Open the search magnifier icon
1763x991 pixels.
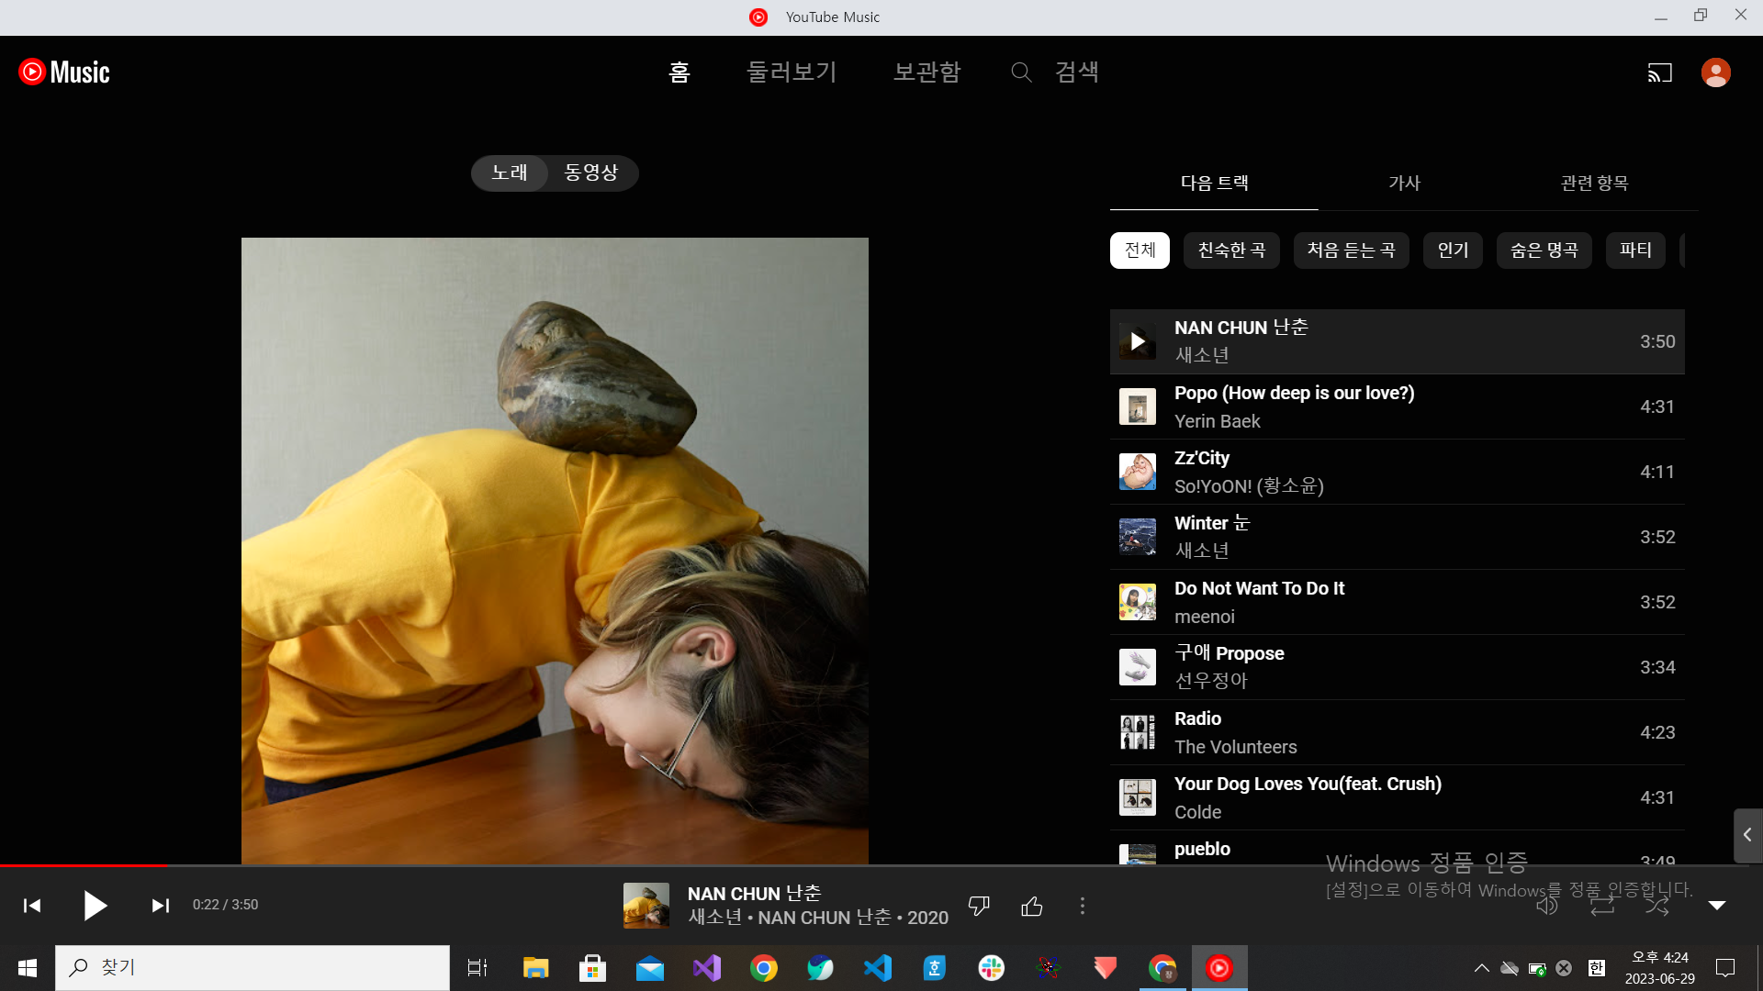click(1021, 72)
